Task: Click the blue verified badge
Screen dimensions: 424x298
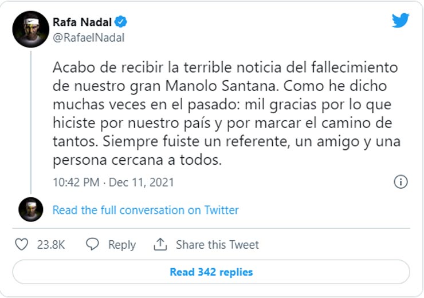Action: (121, 22)
